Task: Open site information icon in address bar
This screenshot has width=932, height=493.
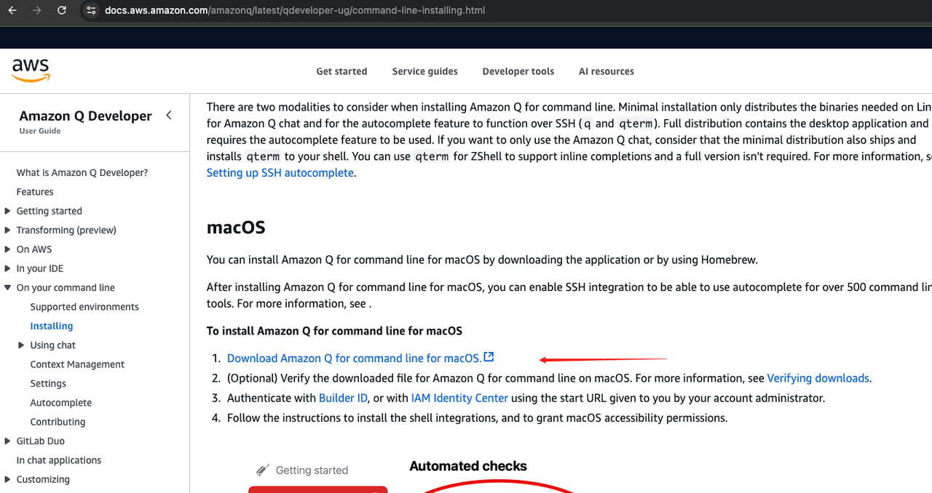Action: click(91, 10)
